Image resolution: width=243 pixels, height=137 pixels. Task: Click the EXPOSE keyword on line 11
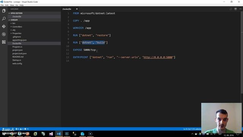[x=77, y=50]
